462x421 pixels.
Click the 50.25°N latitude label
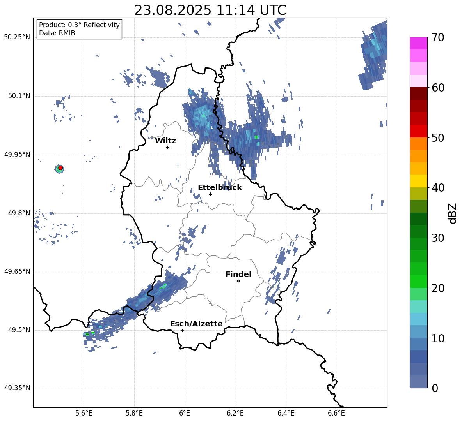pos(17,37)
